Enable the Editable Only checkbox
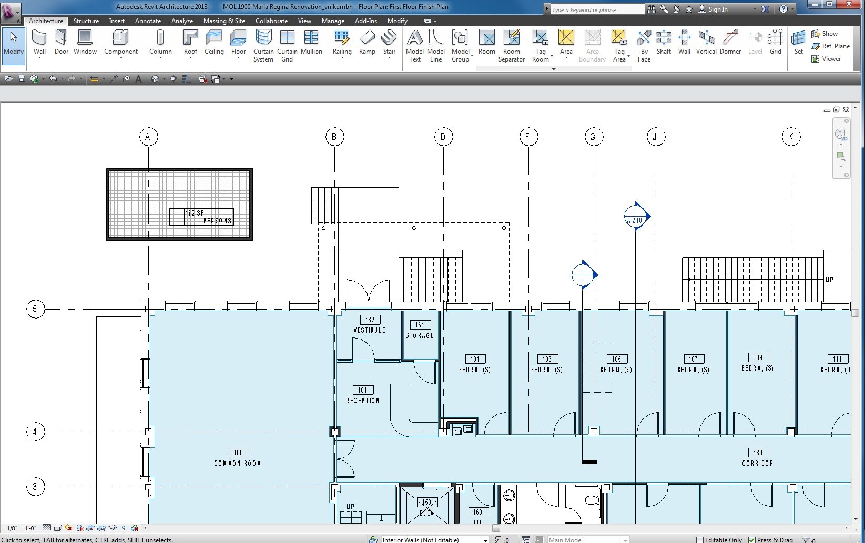Image resolution: width=865 pixels, height=543 pixels. (x=700, y=540)
